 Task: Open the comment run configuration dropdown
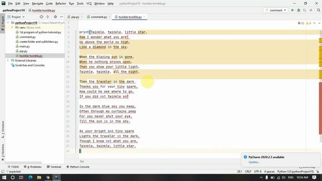(276, 10)
